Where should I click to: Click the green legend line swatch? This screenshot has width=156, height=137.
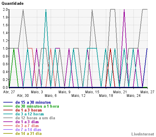click(x=8, y=106)
